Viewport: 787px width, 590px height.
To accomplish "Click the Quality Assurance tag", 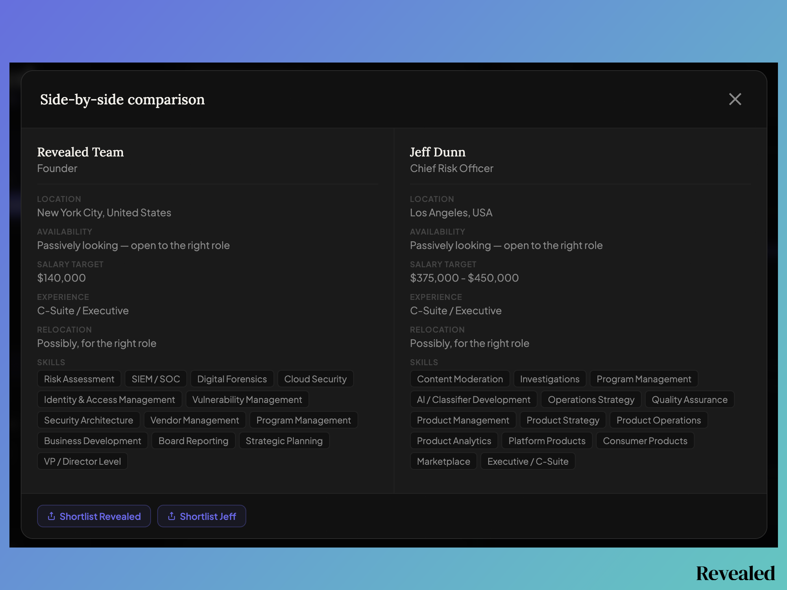I will click(x=690, y=400).
